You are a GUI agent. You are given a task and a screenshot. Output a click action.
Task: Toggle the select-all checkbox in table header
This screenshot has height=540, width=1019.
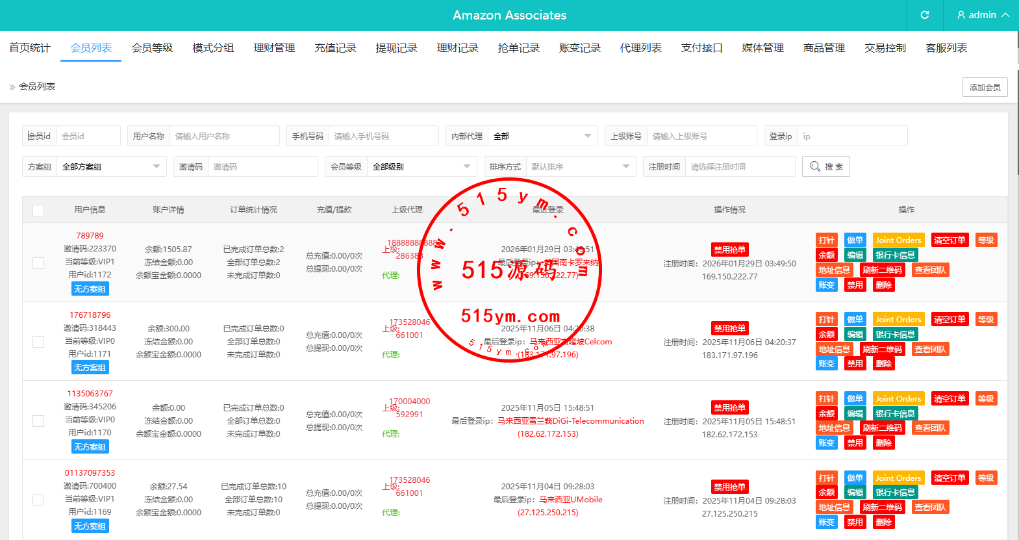pos(38,211)
